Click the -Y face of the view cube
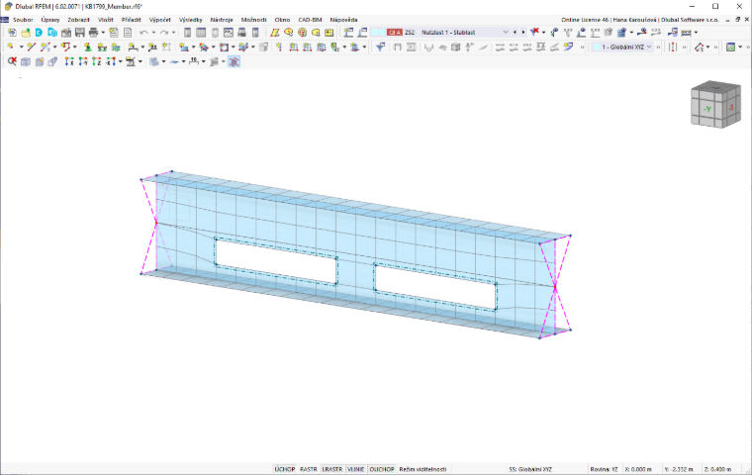752x475 pixels. tap(706, 110)
